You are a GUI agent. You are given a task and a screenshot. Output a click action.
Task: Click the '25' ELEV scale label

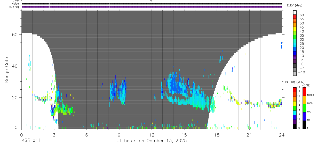coord(302,44)
